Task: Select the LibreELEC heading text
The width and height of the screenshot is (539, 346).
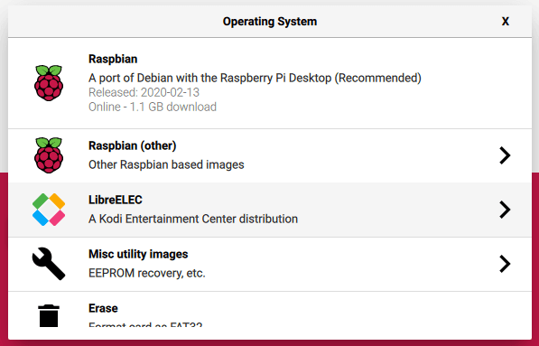Action: (116, 200)
